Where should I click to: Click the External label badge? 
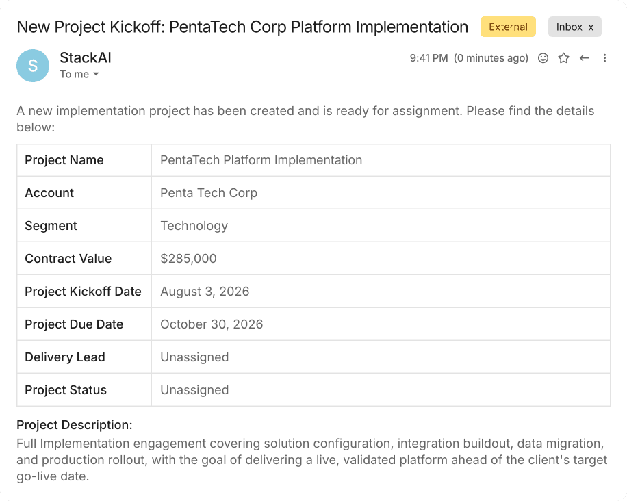508,27
